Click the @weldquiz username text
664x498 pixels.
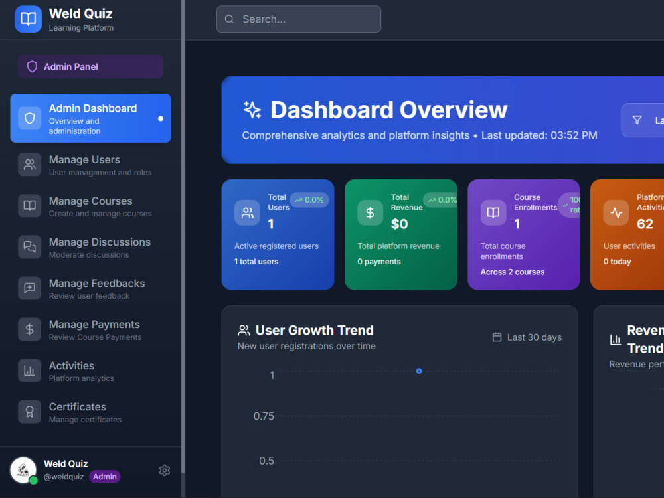[x=64, y=477]
